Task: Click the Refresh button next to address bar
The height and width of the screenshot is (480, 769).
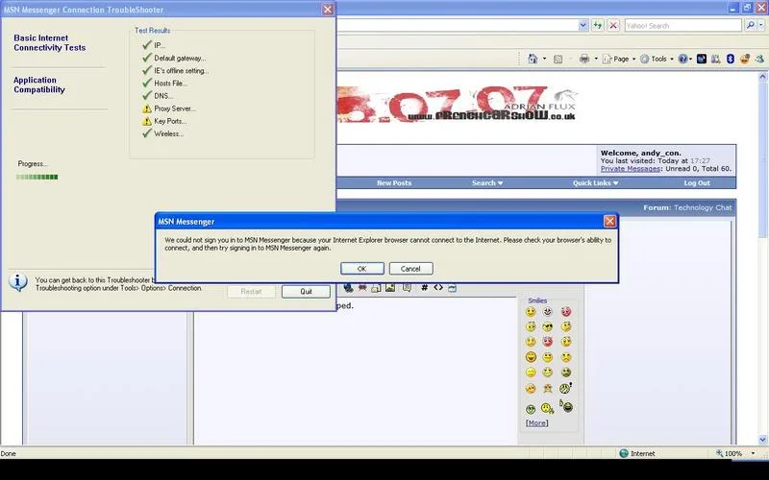Action: 597,25
